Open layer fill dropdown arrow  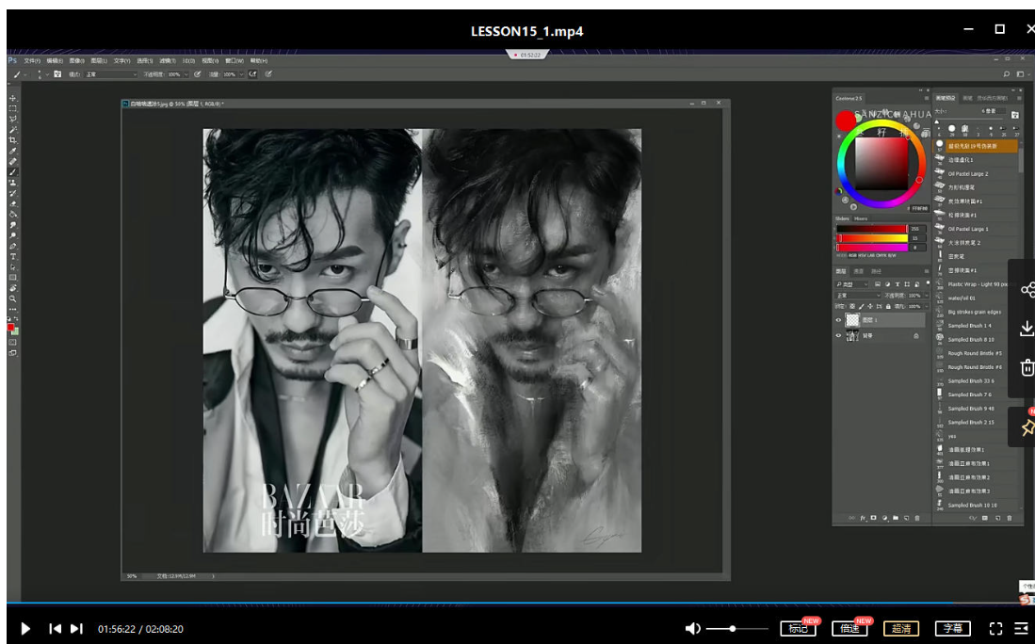click(x=926, y=306)
